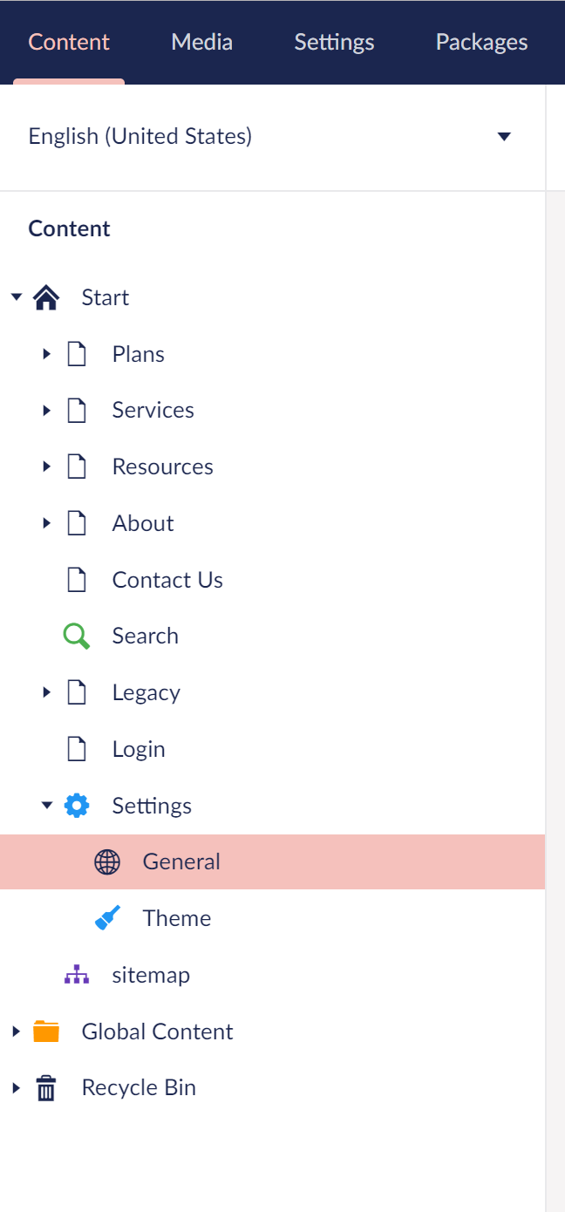The width and height of the screenshot is (565, 1212).
Task: Open the English (United States) language dropdown
Action: tap(272, 137)
